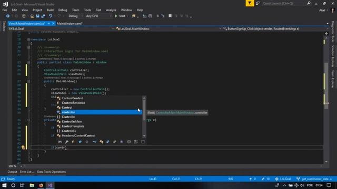The height and width of the screenshot is (189, 337).
Task: Open the Tools menu
Action: click(87, 10)
